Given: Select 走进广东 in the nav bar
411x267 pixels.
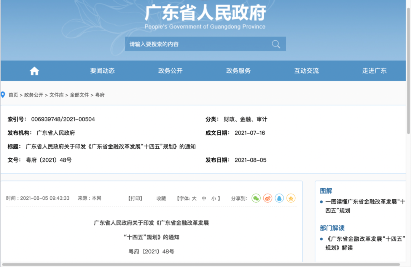Looking at the screenshot, I should pyautogui.click(x=374, y=71).
